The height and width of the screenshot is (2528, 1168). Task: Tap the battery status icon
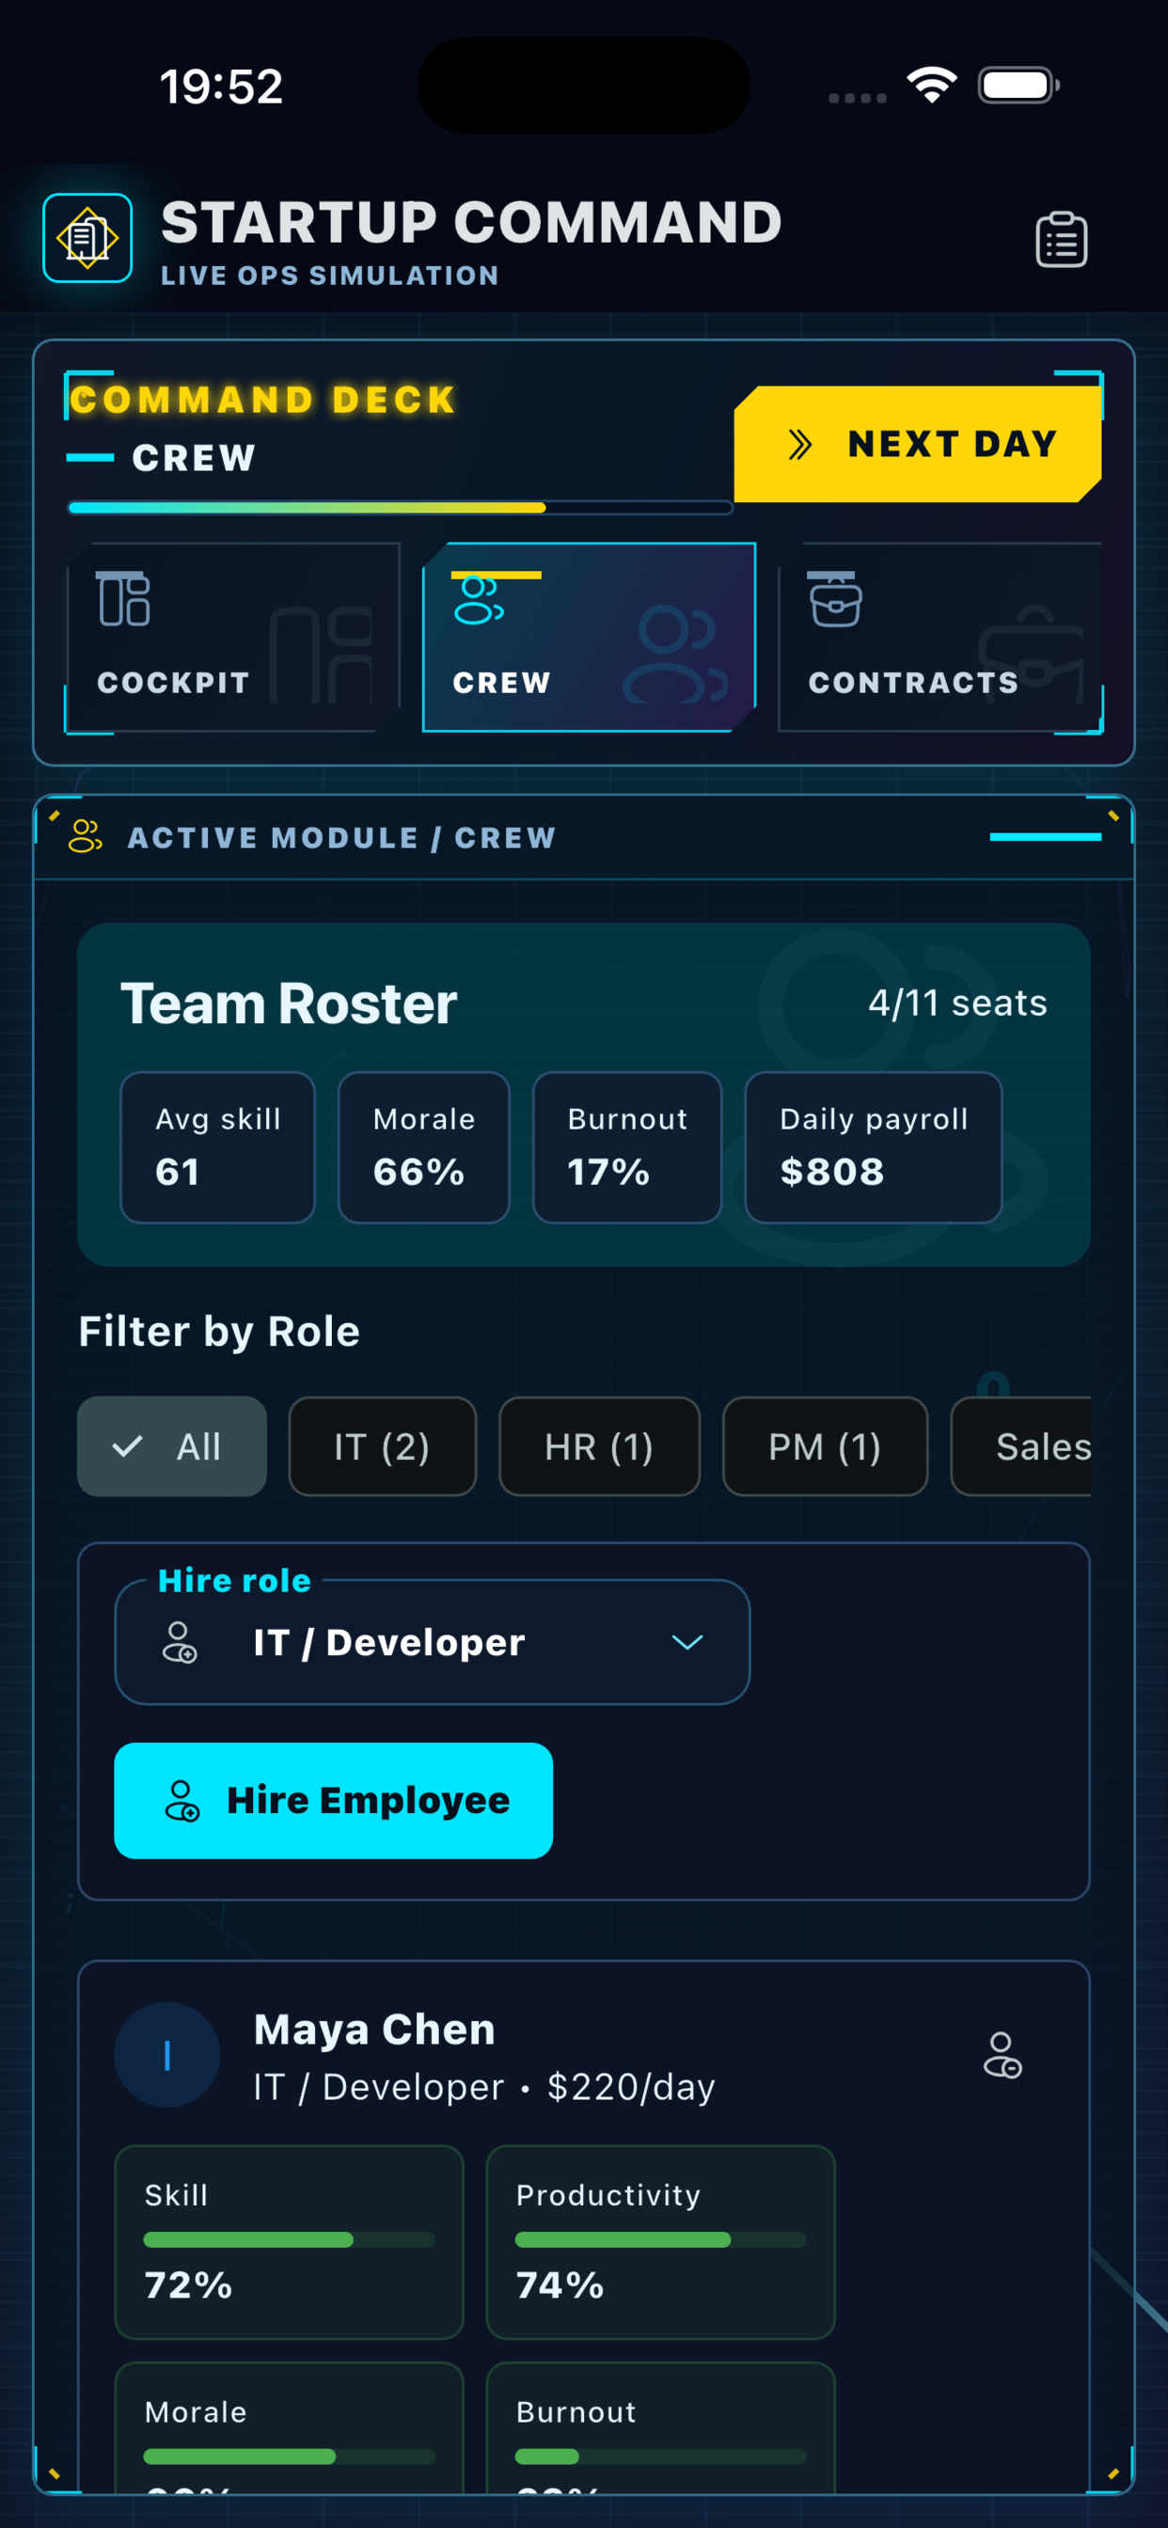point(1018,86)
